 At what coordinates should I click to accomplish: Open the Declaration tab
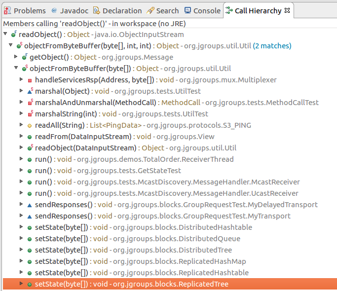coord(117,10)
